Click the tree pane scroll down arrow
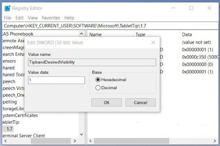 click(x=81, y=134)
